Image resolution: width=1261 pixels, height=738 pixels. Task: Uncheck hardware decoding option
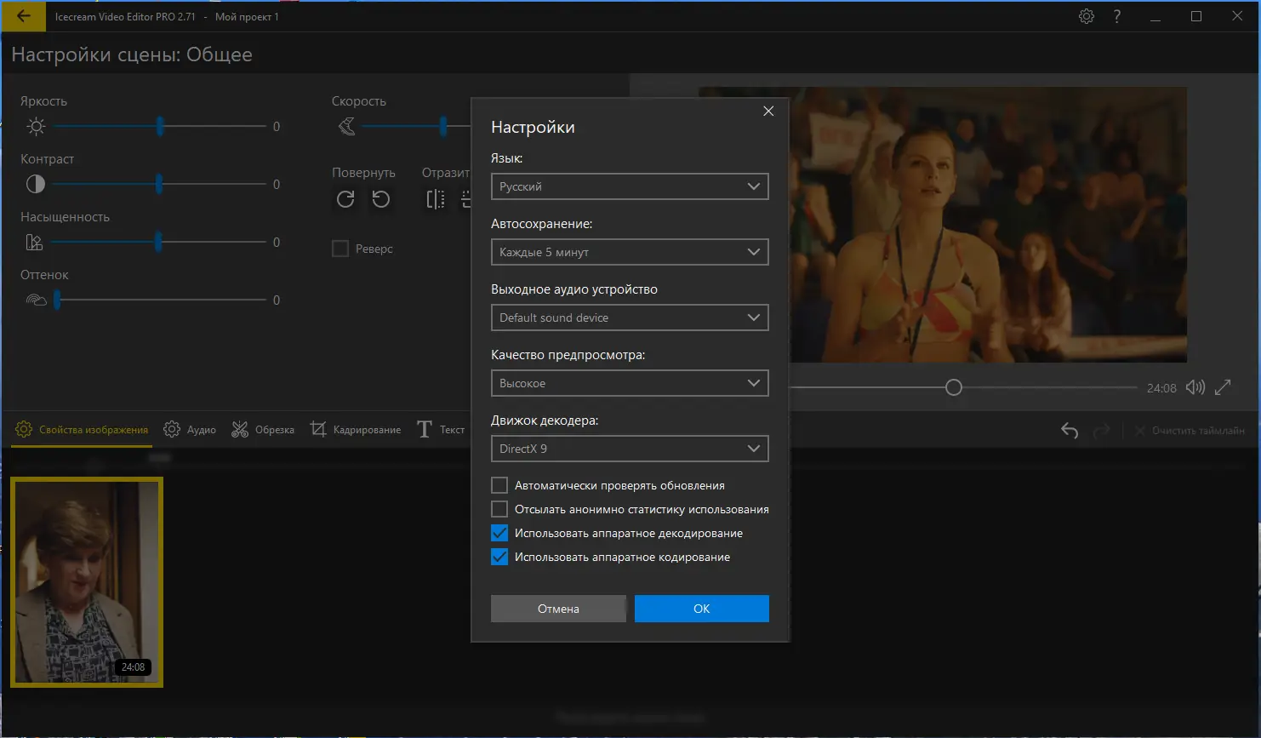[499, 533]
